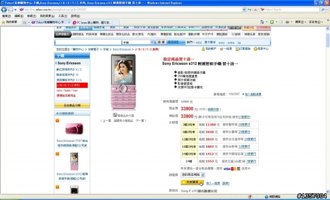Expand the address bar history dropdown
This screenshot has height=200, width=330.
[x=244, y=10]
